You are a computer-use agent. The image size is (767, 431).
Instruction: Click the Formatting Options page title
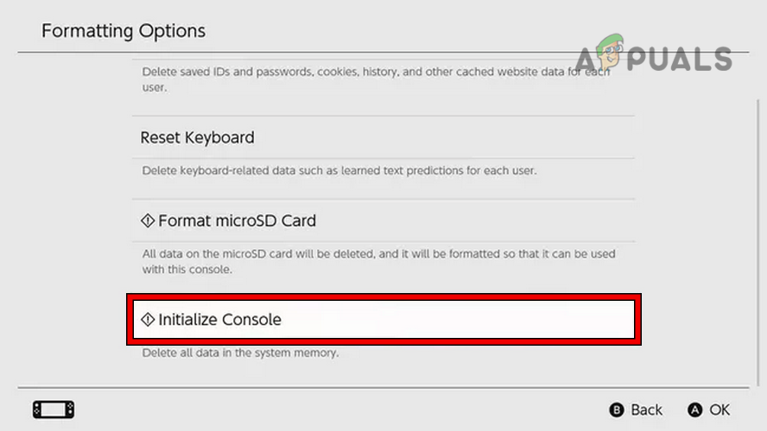[x=124, y=31]
